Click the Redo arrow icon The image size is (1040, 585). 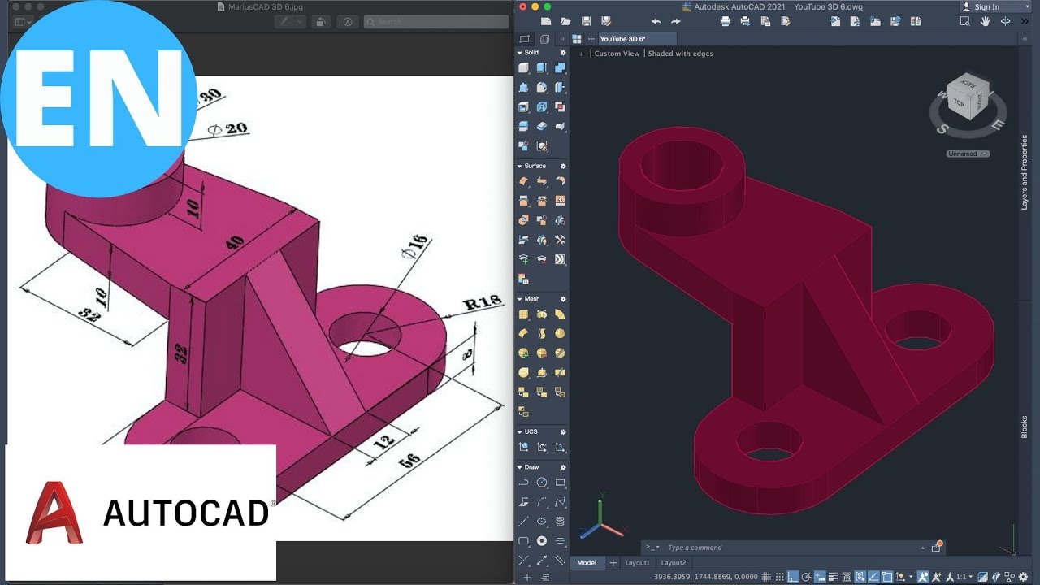coord(675,21)
